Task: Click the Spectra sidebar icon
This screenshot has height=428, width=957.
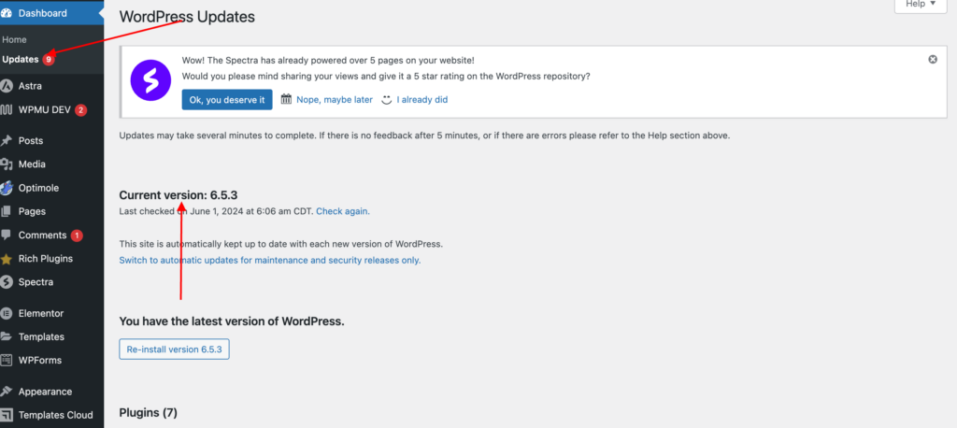Action: pyautogui.click(x=7, y=282)
